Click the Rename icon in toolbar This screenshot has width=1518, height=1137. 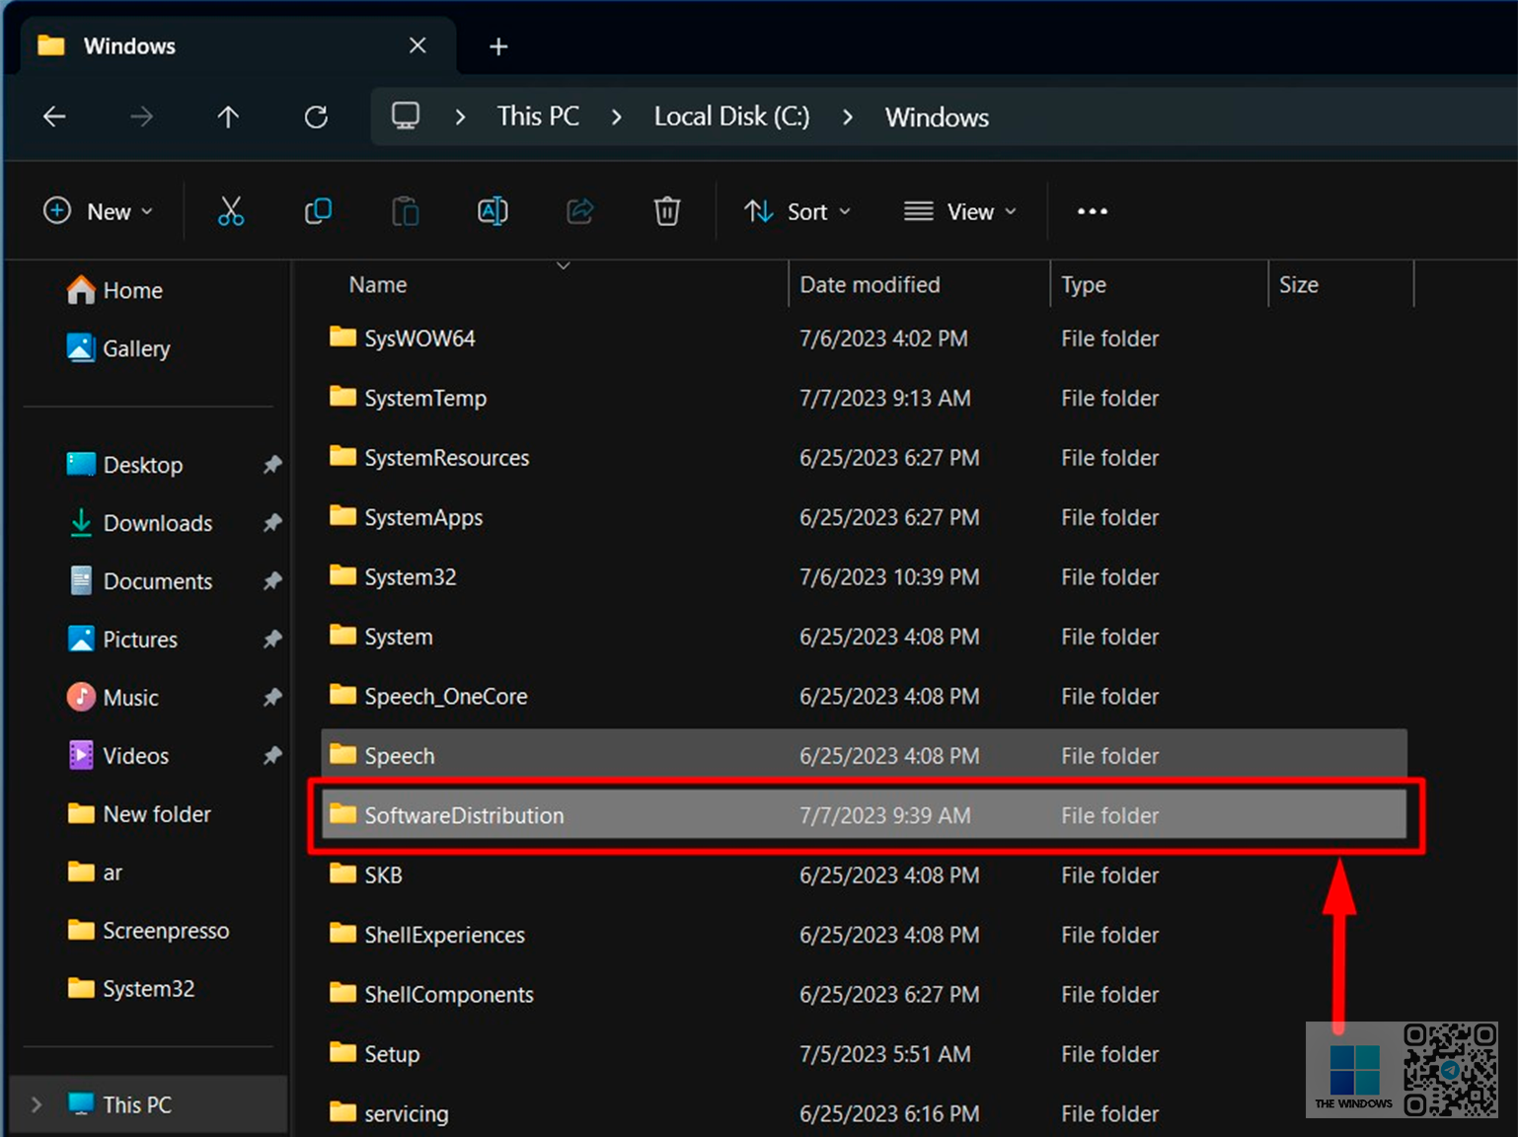493,211
